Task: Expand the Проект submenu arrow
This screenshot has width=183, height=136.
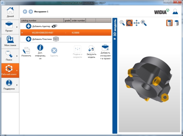Action: point(17,27)
